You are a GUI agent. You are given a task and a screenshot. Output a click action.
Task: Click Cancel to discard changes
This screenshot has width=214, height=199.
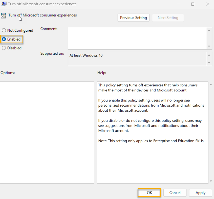(x=175, y=193)
